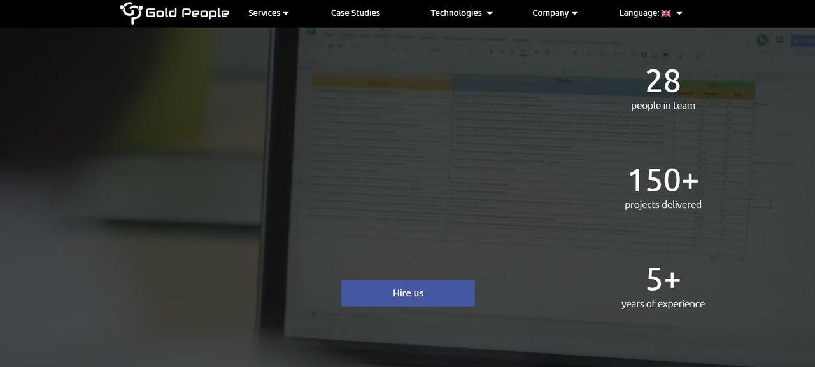
Task: Click the Hire us button
Action: click(x=407, y=293)
